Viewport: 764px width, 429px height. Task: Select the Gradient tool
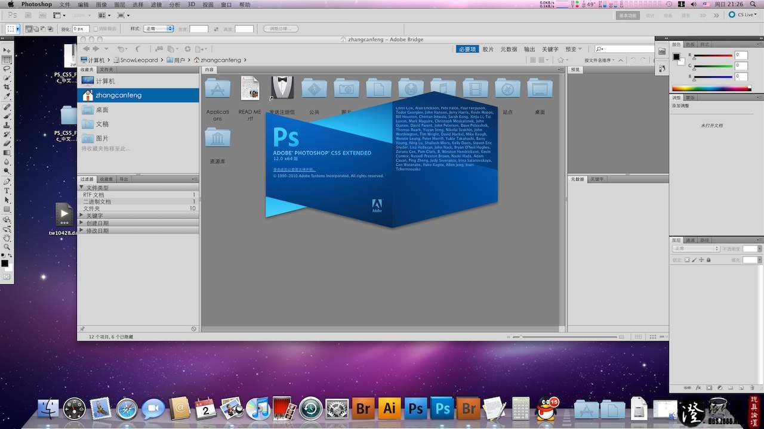(x=7, y=152)
